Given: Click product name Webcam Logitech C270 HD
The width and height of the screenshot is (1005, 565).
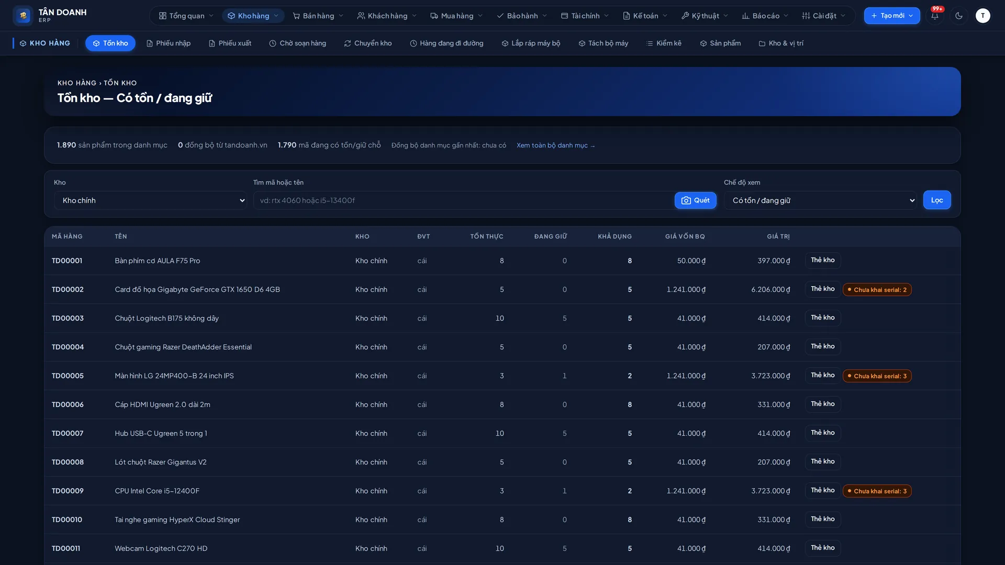Looking at the screenshot, I should pyautogui.click(x=161, y=549).
